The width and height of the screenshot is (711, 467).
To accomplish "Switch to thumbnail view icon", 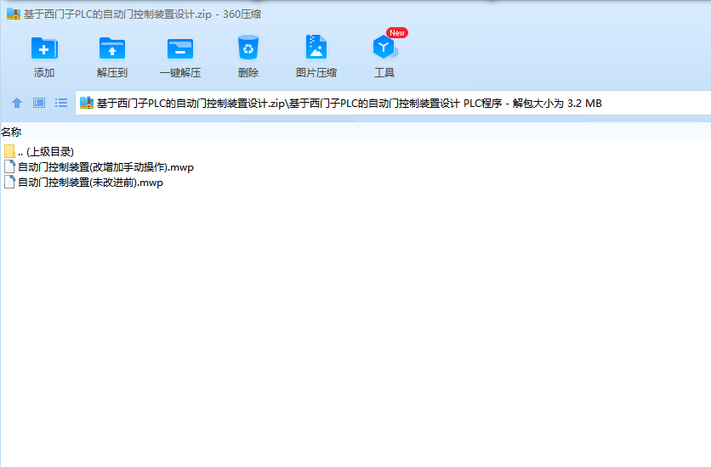I will click(39, 104).
